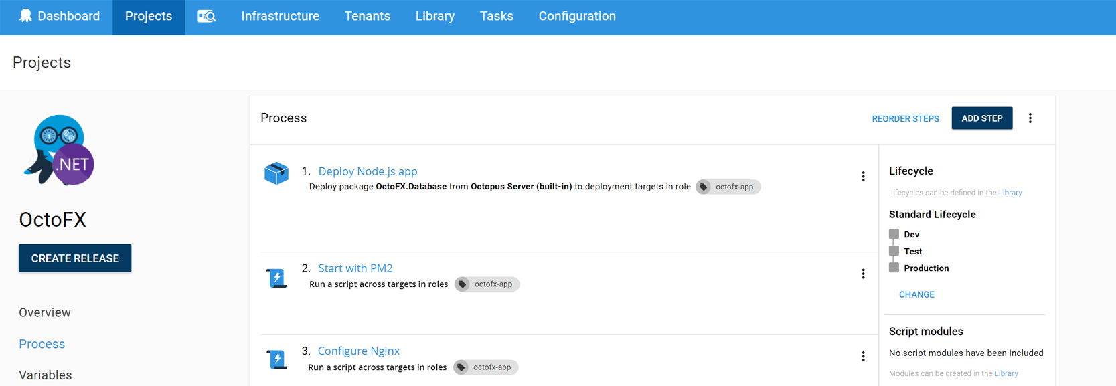Open overflow menu for Start with PM2 step
1116x386 pixels.
tap(863, 274)
